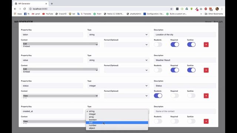This screenshot has width=237, height=133.
Task: Enable Sanitize for the status property
Action: pos(191,96)
